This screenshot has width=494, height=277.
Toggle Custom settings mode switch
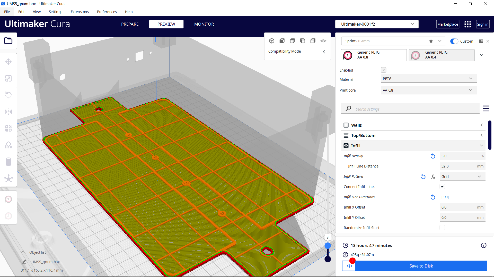(454, 41)
